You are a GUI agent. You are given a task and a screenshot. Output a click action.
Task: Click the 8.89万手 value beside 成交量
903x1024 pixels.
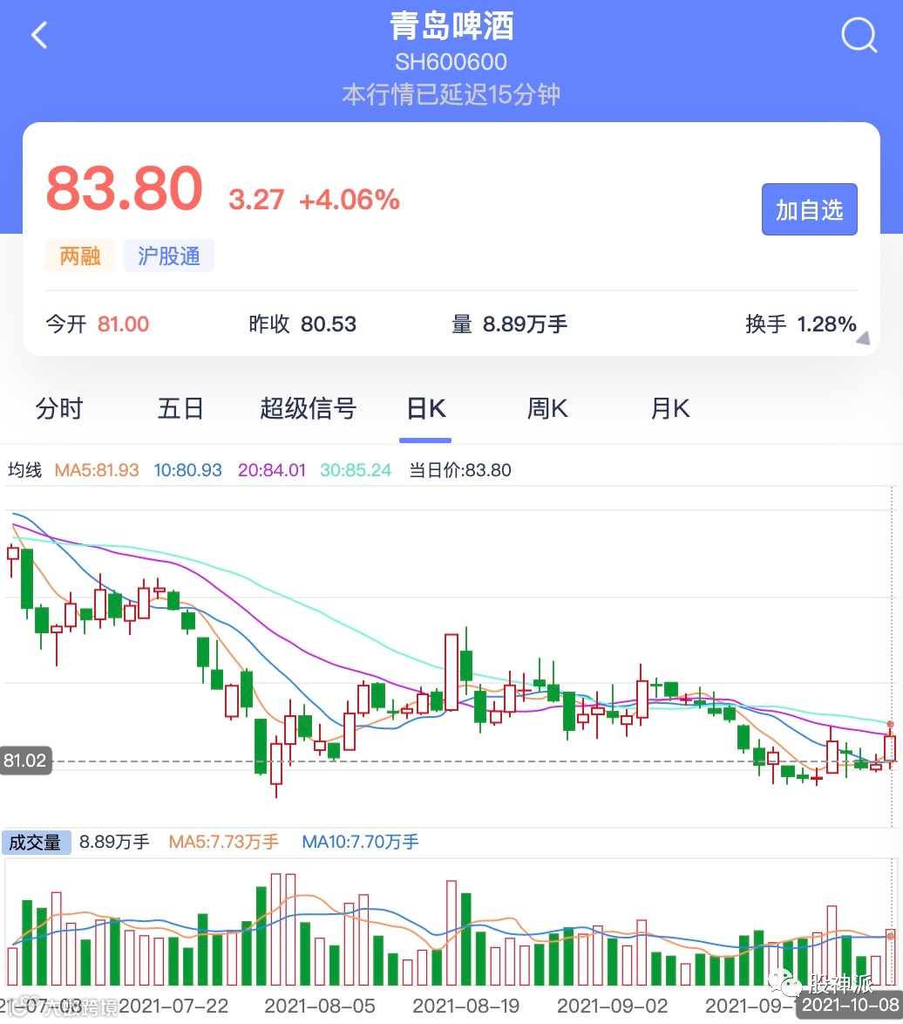(114, 842)
